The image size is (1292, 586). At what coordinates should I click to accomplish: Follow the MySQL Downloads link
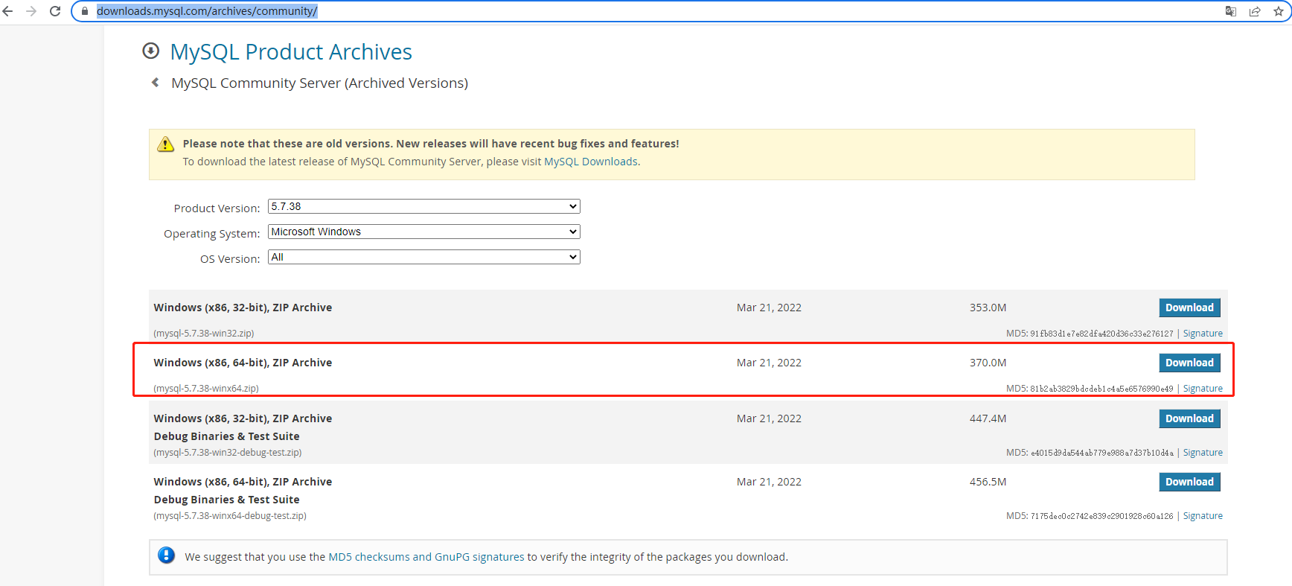[x=591, y=162]
